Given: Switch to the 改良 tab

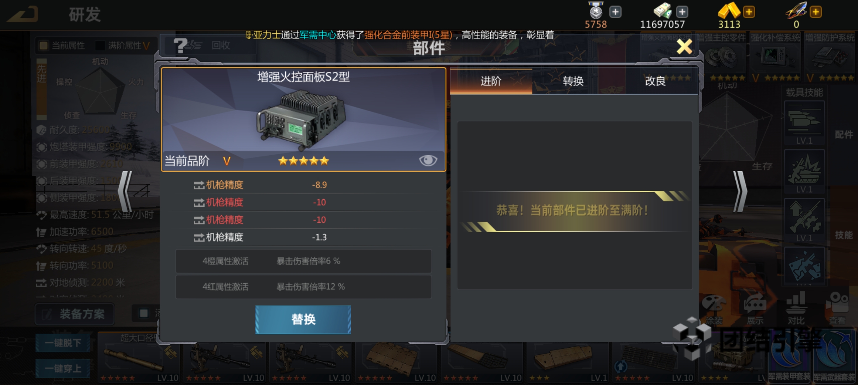Looking at the screenshot, I should tap(655, 81).
